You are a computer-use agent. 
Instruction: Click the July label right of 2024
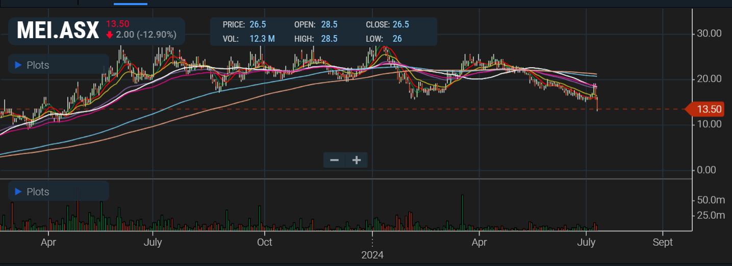pos(587,242)
